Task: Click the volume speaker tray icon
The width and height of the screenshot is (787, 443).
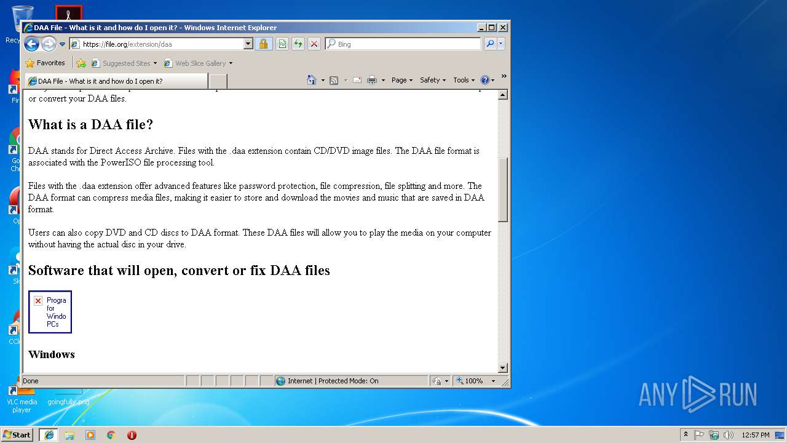Action: [729, 435]
